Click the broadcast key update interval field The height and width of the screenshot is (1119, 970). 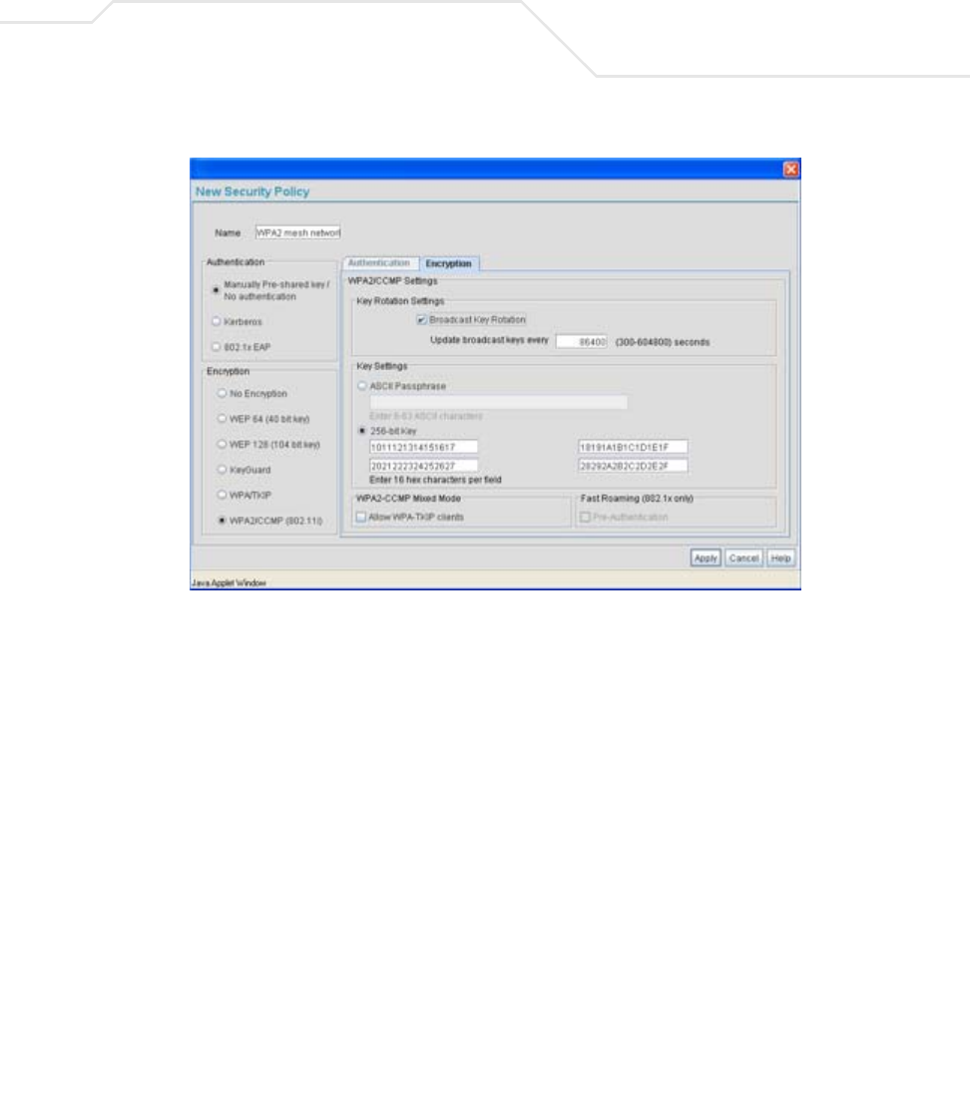pyautogui.click(x=582, y=342)
